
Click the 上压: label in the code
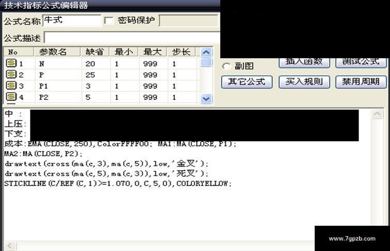click(x=15, y=124)
